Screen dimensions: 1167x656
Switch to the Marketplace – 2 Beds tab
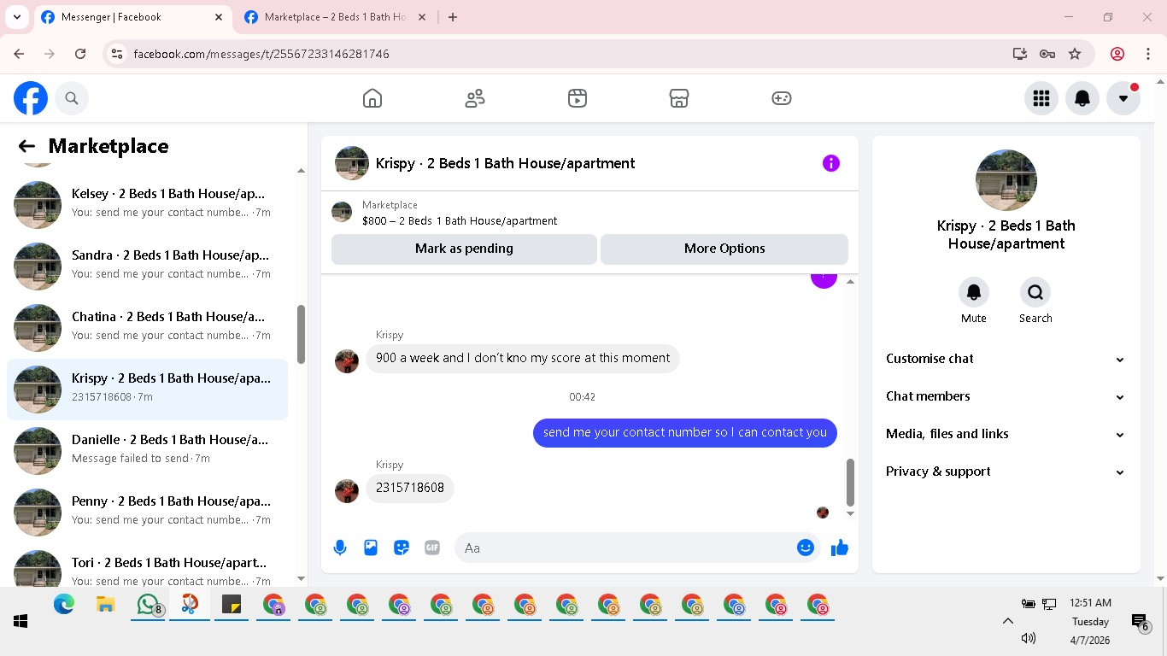(334, 17)
